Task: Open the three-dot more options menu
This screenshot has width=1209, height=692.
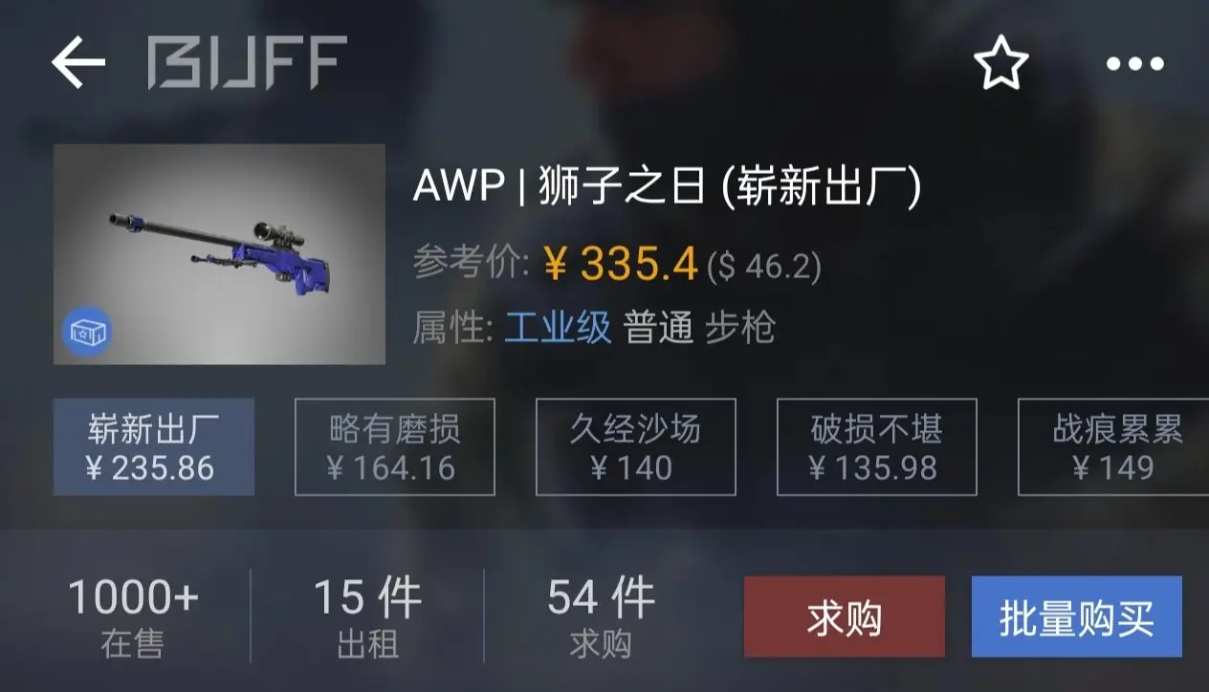Action: click(1134, 64)
